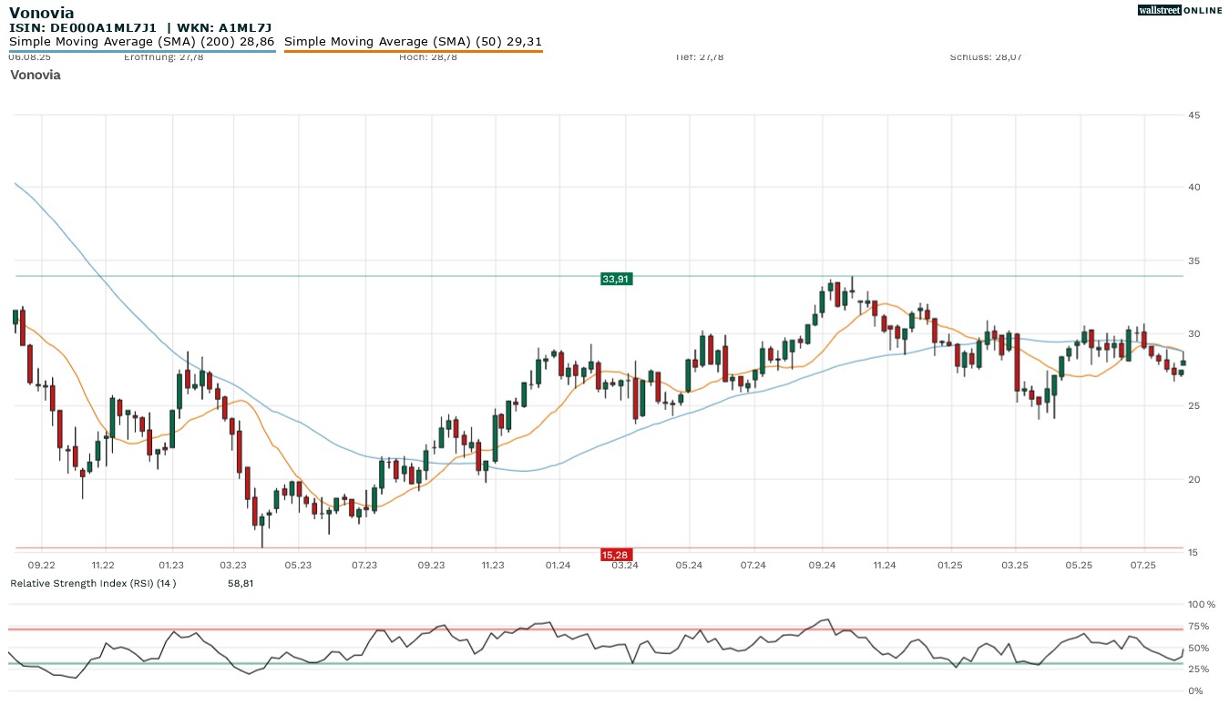
Task: Click the 09.23 x-axis label
Action: tap(431, 566)
